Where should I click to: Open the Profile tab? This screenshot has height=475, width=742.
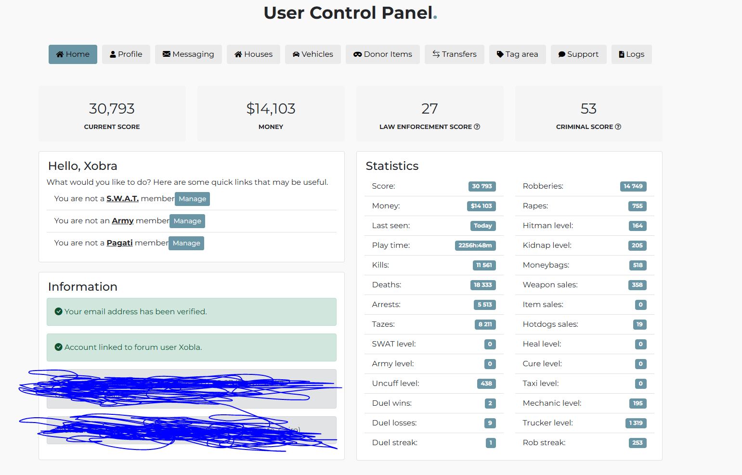pyautogui.click(x=126, y=54)
